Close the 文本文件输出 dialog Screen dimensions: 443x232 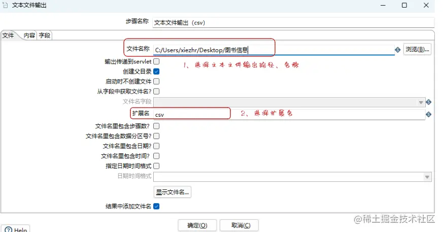[426, 5]
